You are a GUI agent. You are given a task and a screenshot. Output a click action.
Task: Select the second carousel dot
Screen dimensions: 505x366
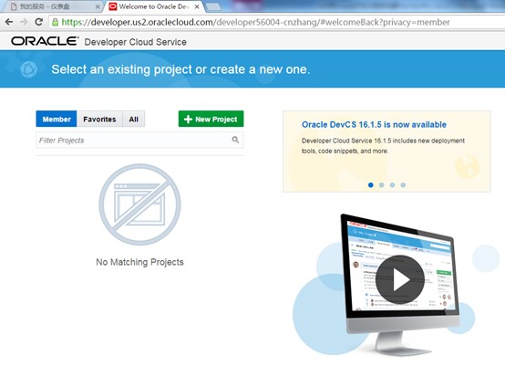(382, 184)
